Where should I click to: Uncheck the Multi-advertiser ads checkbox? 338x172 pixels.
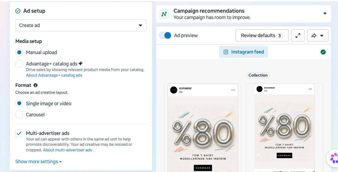(19, 133)
